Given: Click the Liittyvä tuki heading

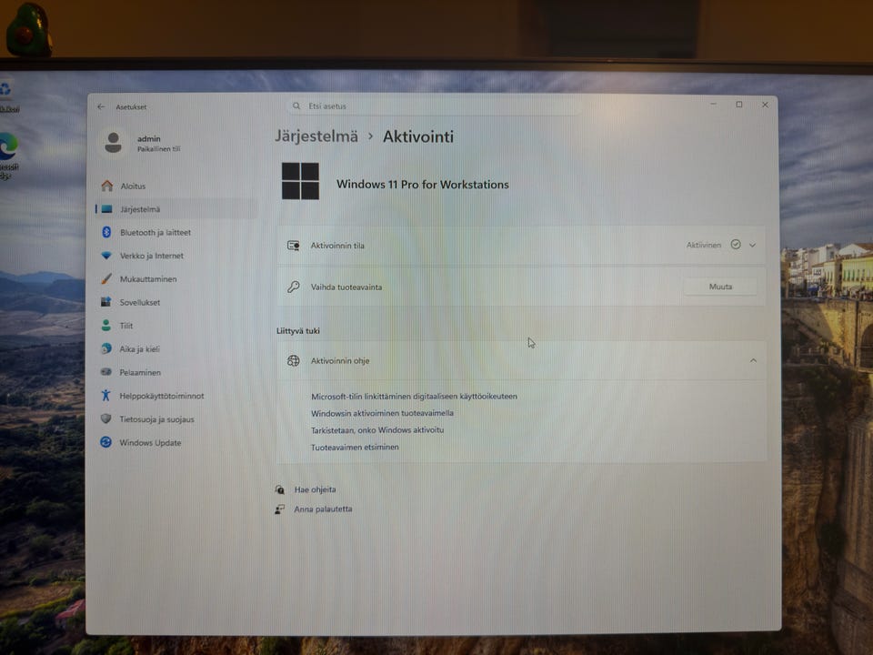Looking at the screenshot, I should 298,331.
